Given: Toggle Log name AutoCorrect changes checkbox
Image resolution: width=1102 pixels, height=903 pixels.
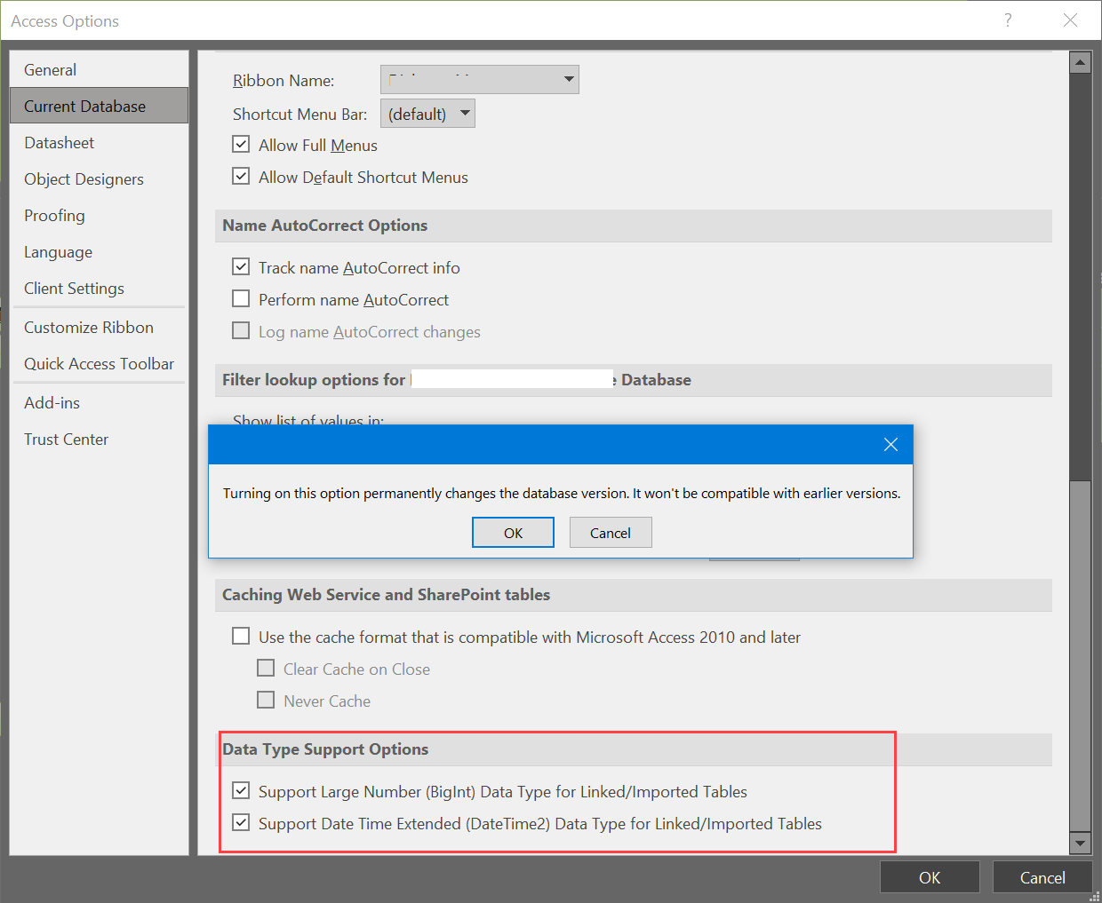Looking at the screenshot, I should click(241, 330).
